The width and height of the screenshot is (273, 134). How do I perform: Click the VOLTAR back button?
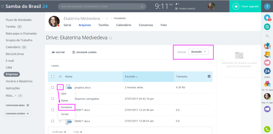pos(58,52)
